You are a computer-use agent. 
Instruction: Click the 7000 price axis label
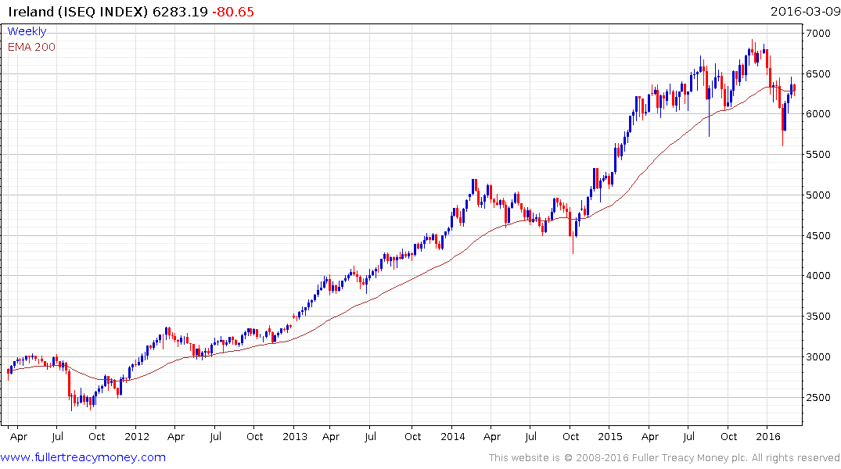point(818,34)
